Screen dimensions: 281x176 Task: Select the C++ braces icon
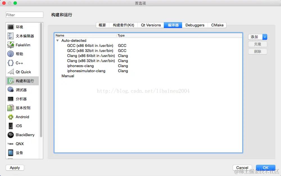point(11,63)
